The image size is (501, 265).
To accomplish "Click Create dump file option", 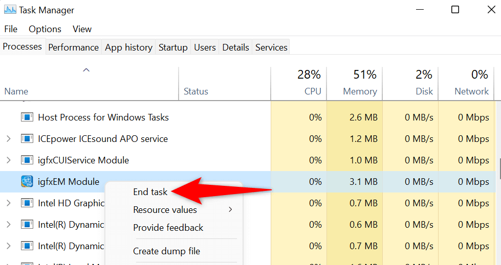I will pos(166,251).
